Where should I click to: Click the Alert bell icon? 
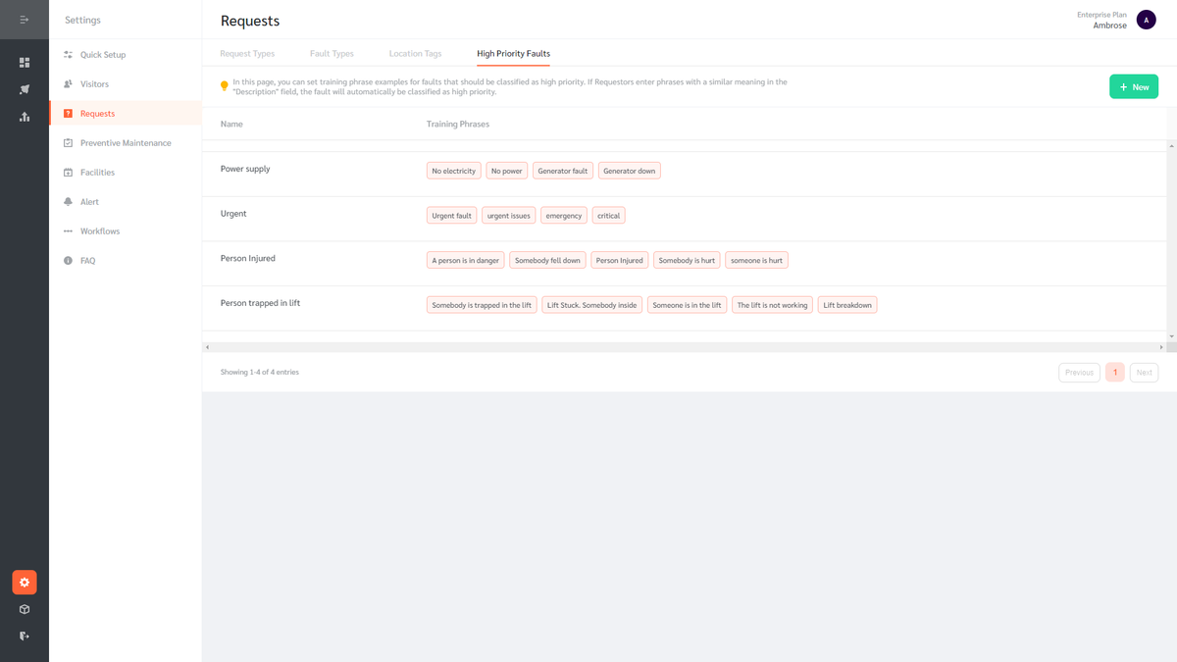(x=67, y=201)
